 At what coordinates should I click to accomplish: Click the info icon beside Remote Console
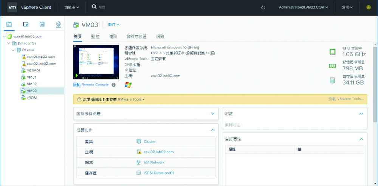pos(113,85)
